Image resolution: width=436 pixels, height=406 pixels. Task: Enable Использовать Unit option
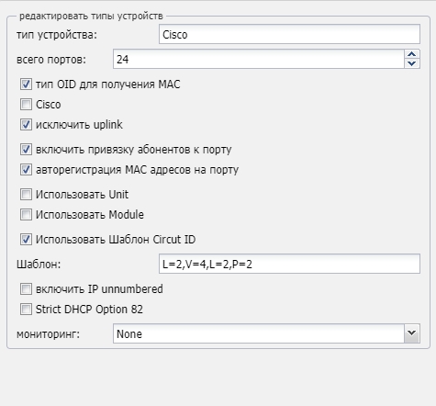(26, 195)
